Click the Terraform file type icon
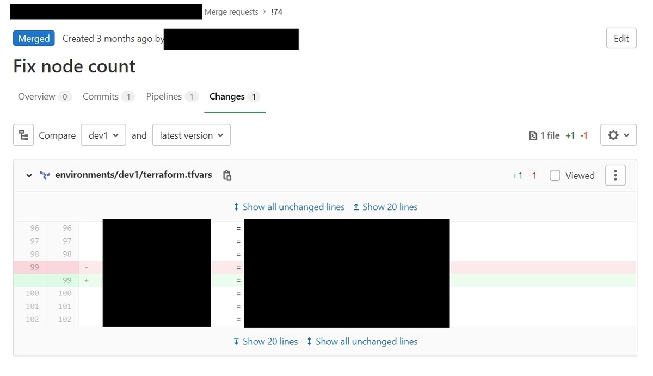 tap(45, 175)
